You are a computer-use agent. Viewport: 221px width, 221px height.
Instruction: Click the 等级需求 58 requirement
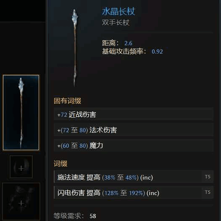coord(75,216)
